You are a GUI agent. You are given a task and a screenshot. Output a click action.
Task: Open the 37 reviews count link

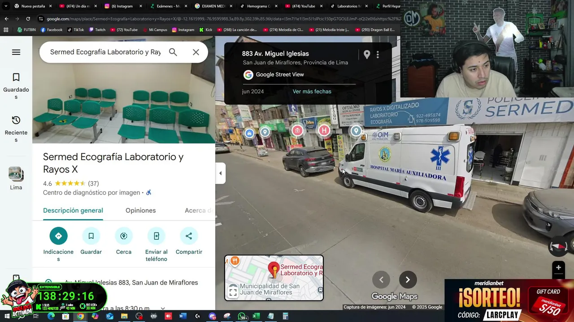tap(93, 183)
